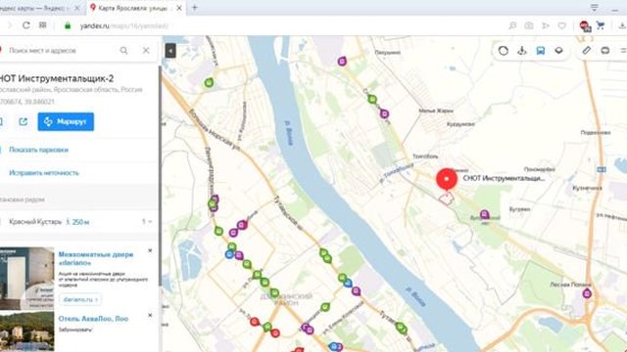Reload the page with refresh button

(x=26, y=25)
